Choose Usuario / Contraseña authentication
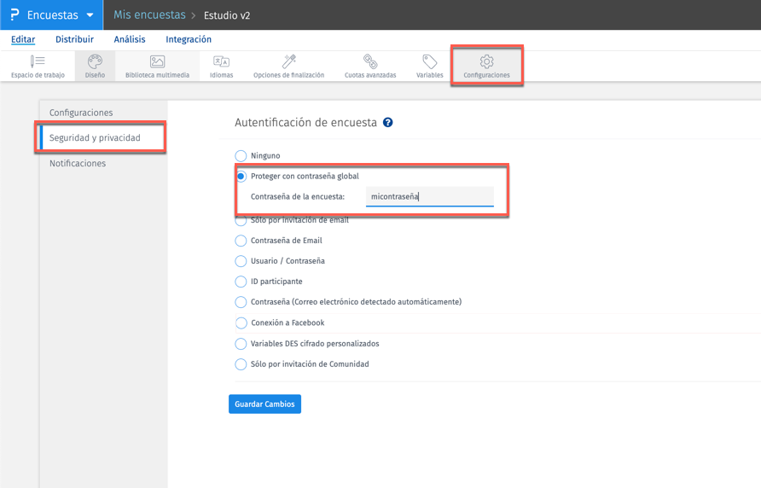The width and height of the screenshot is (761, 488). coord(241,261)
